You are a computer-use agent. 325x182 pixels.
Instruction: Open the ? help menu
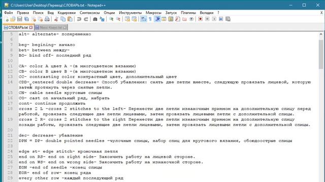click(218, 13)
